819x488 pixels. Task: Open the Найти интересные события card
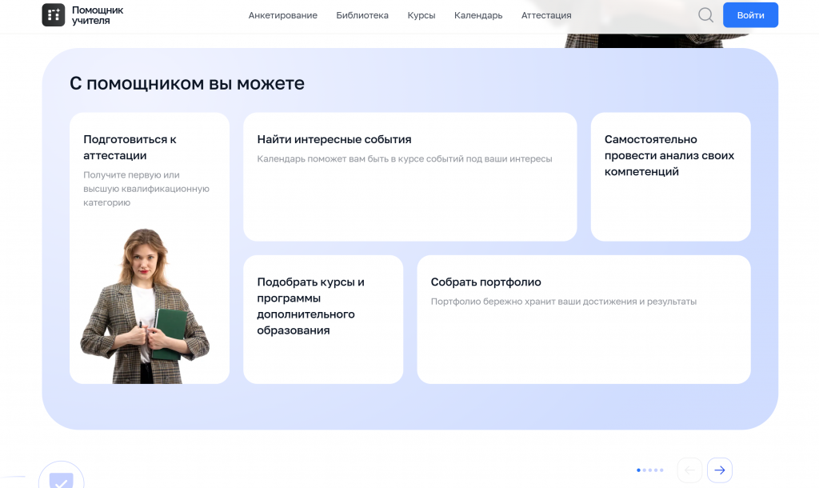409,176
